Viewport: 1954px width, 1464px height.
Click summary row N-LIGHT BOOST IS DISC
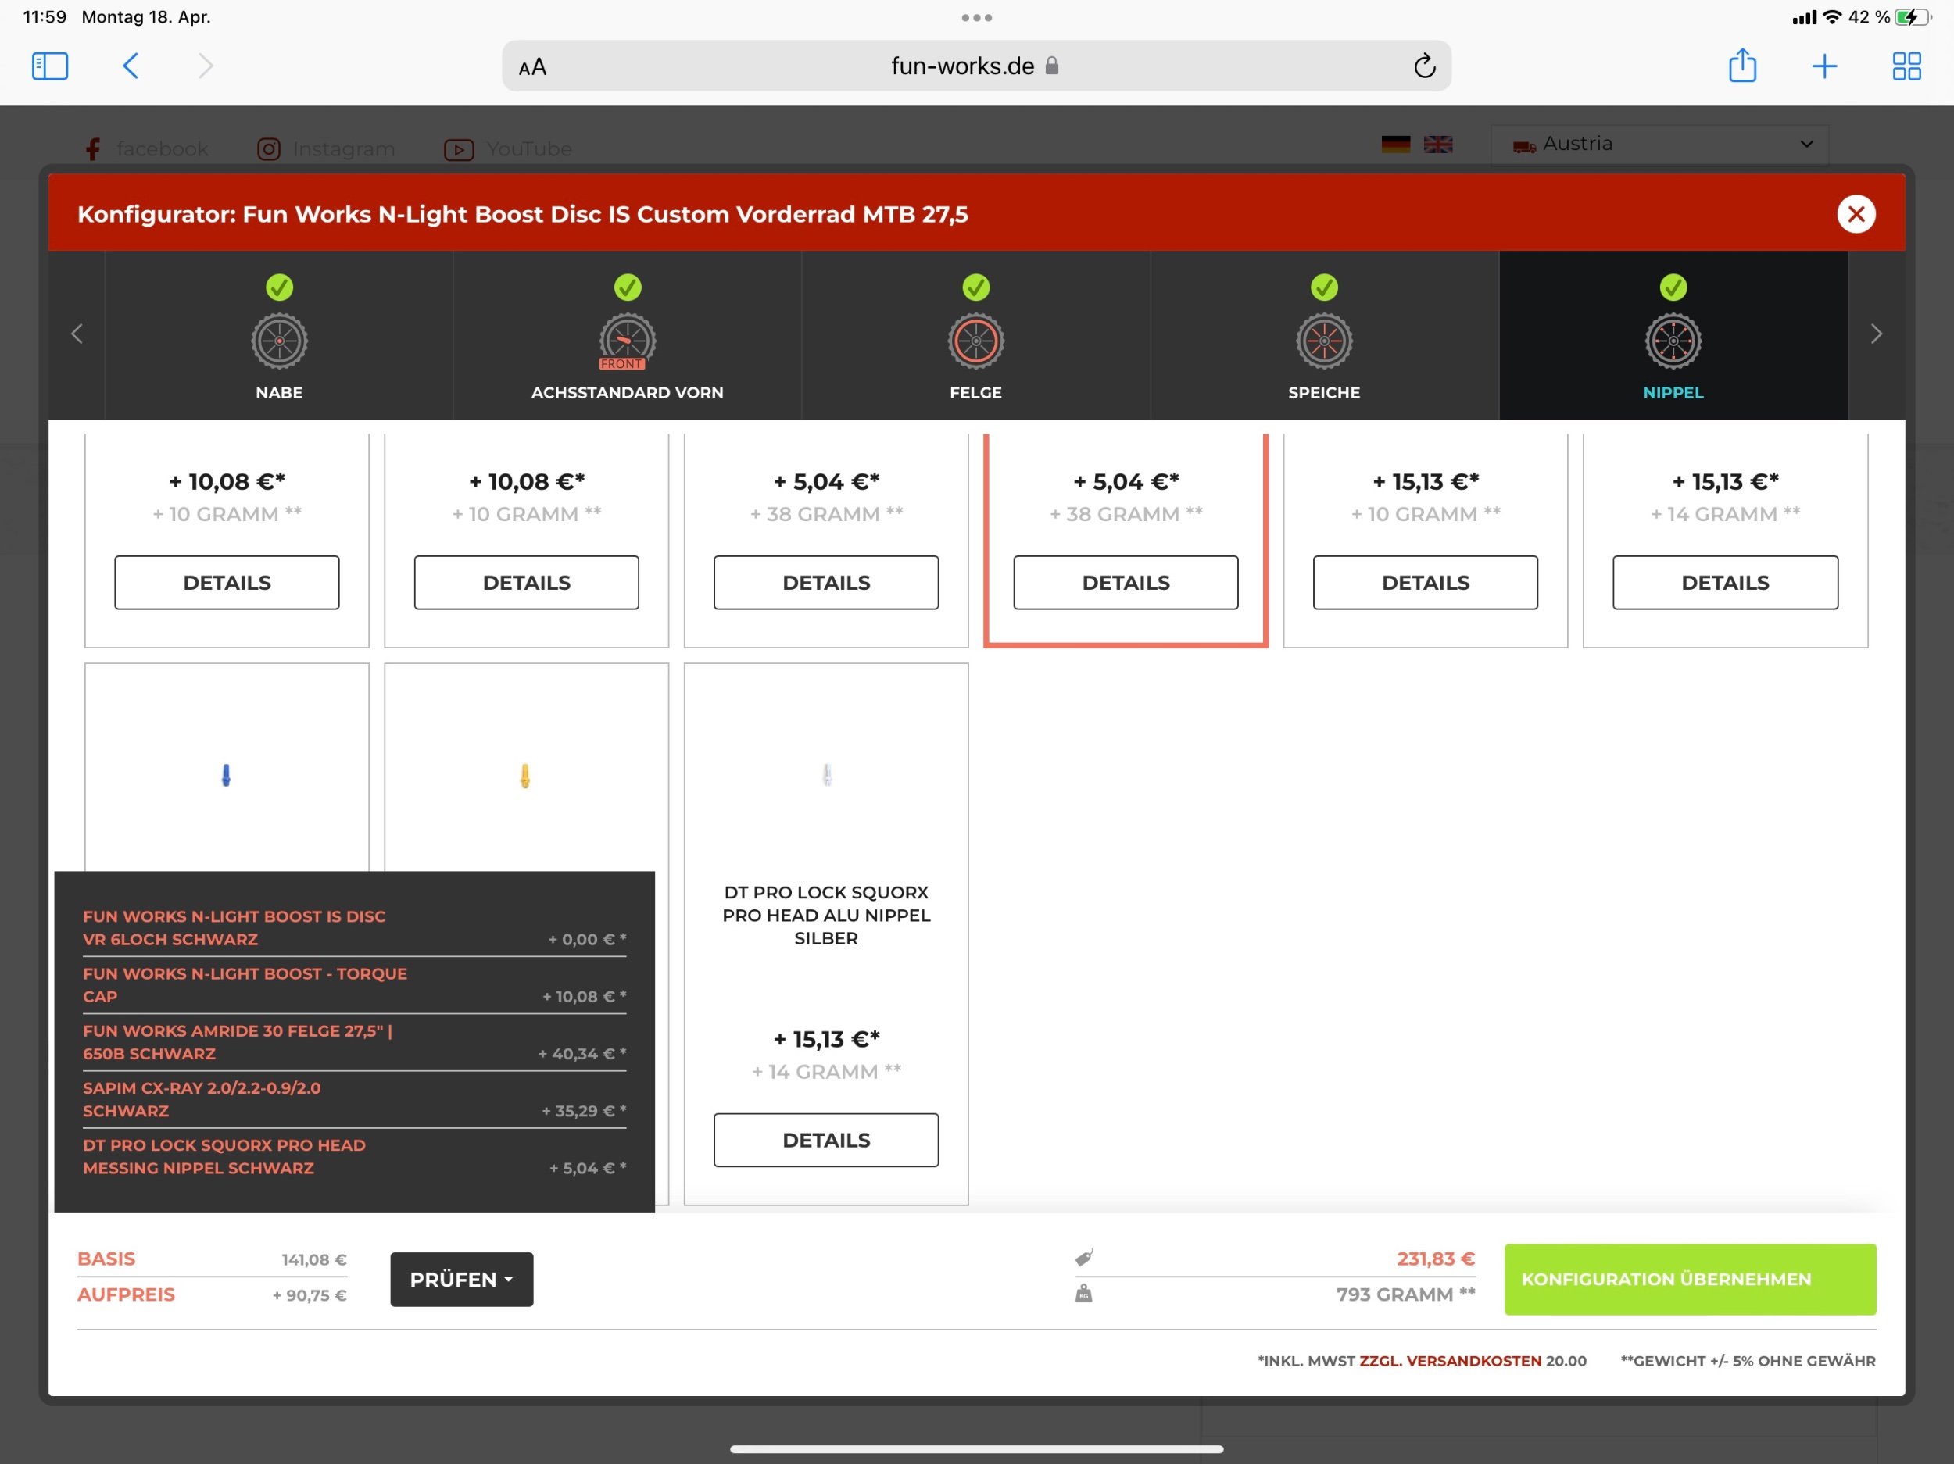(x=354, y=928)
